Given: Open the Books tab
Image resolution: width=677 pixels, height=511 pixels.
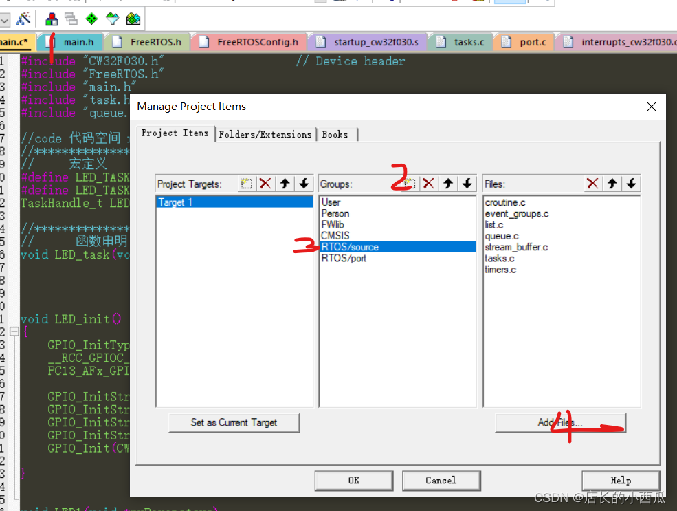Looking at the screenshot, I should (x=336, y=134).
